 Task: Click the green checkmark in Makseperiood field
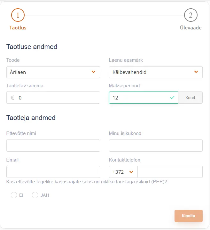tap(172, 97)
